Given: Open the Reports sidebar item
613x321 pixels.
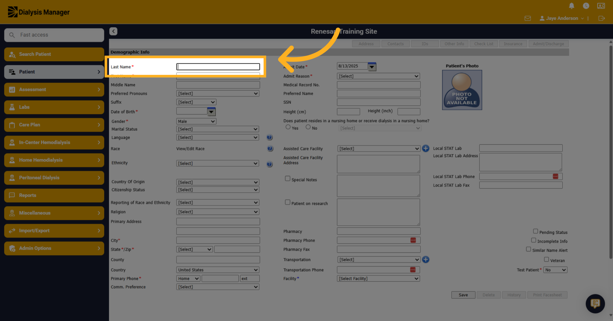Looking at the screenshot, I should 54,195.
